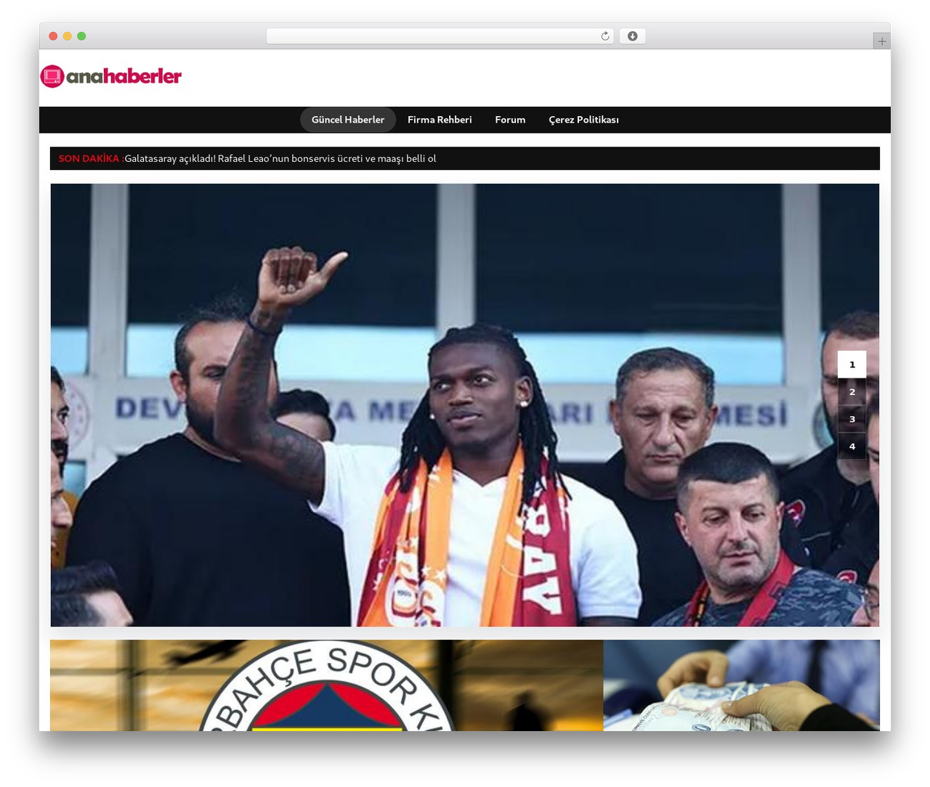The image size is (930, 787).
Task: Open the Güncel Haberler menu item
Action: [x=348, y=120]
